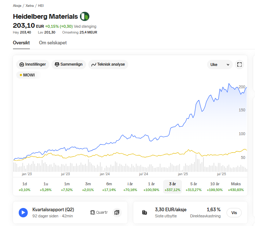Switch to the Om selskapet tab
This screenshot has height=226, width=255.
coord(53,43)
